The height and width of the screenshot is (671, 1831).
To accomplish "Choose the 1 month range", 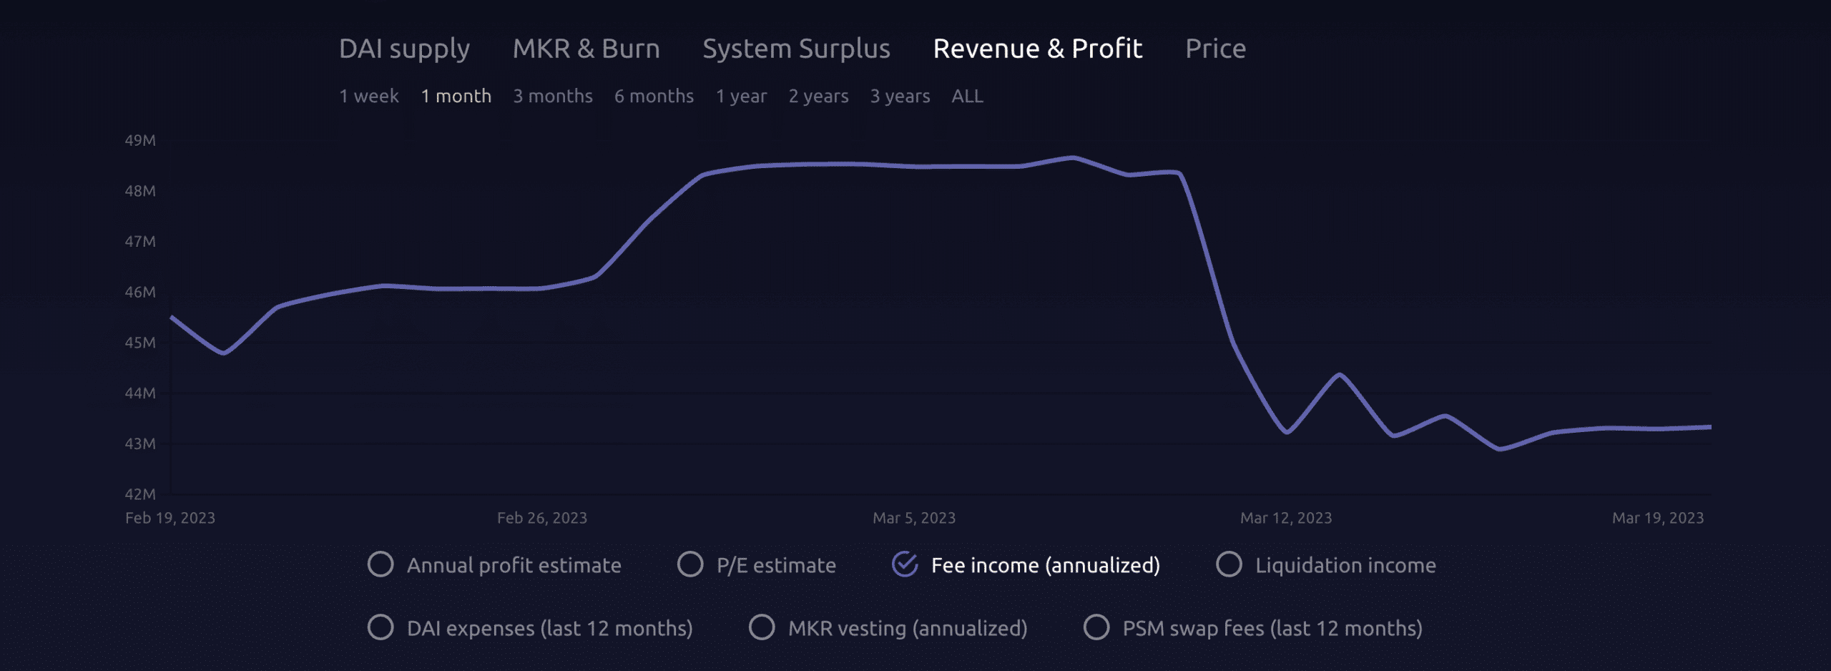I will pos(456,96).
